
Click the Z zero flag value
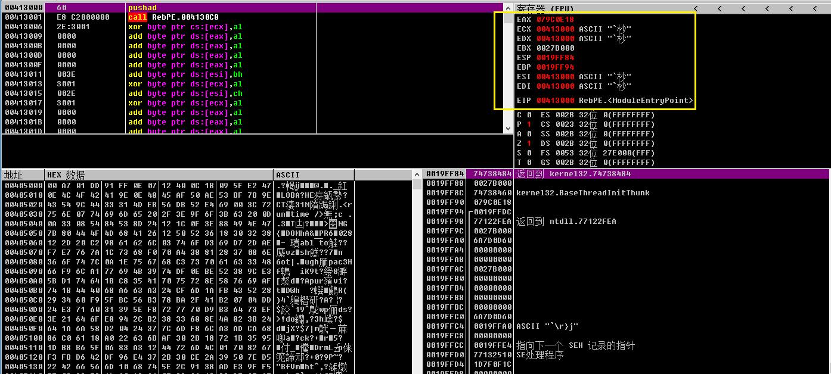coord(529,144)
